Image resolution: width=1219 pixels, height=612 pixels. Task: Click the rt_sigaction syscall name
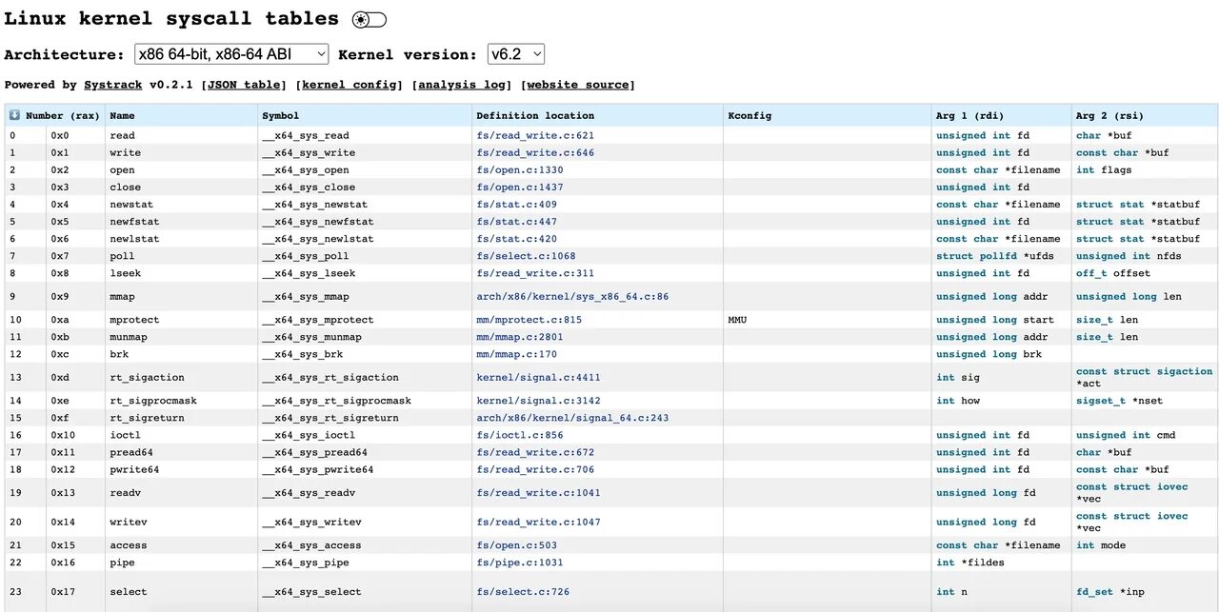coord(147,377)
